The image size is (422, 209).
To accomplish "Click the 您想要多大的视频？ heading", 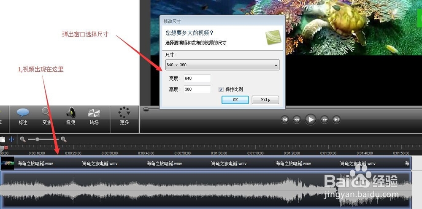I will tap(189, 33).
